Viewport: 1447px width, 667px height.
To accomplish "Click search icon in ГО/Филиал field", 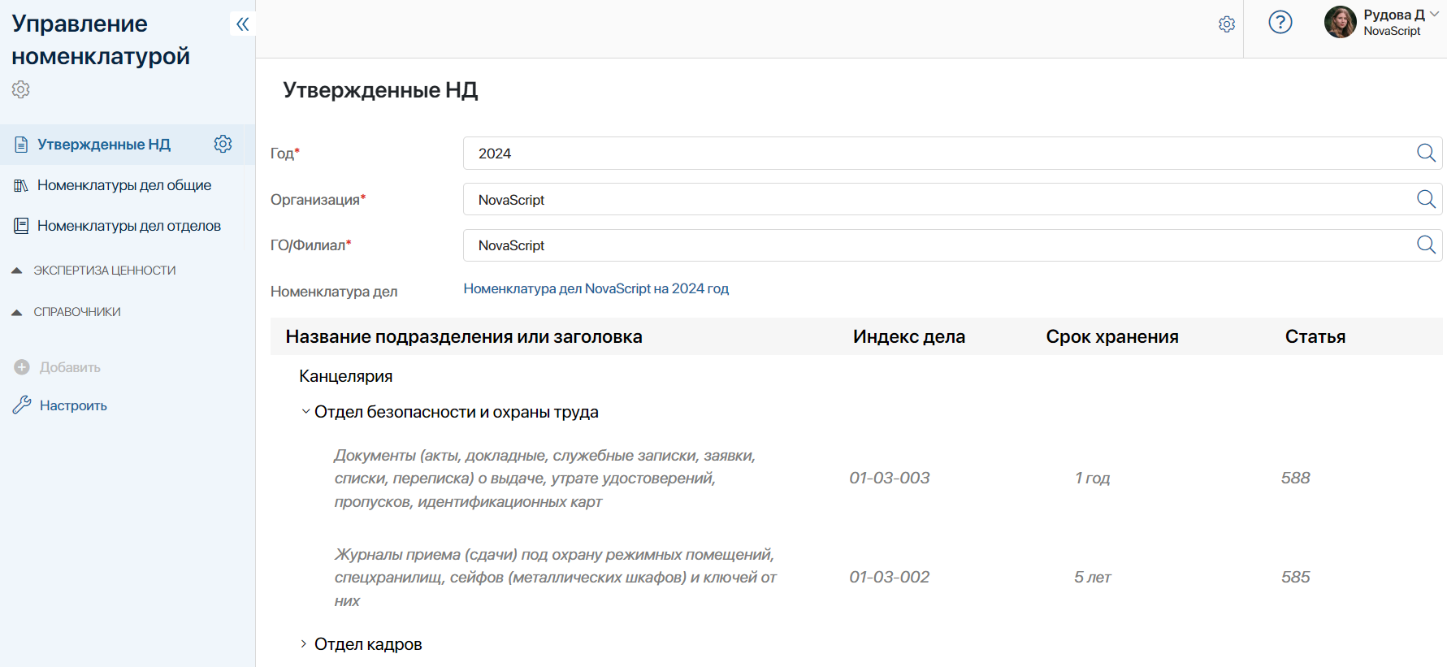I will coord(1426,245).
